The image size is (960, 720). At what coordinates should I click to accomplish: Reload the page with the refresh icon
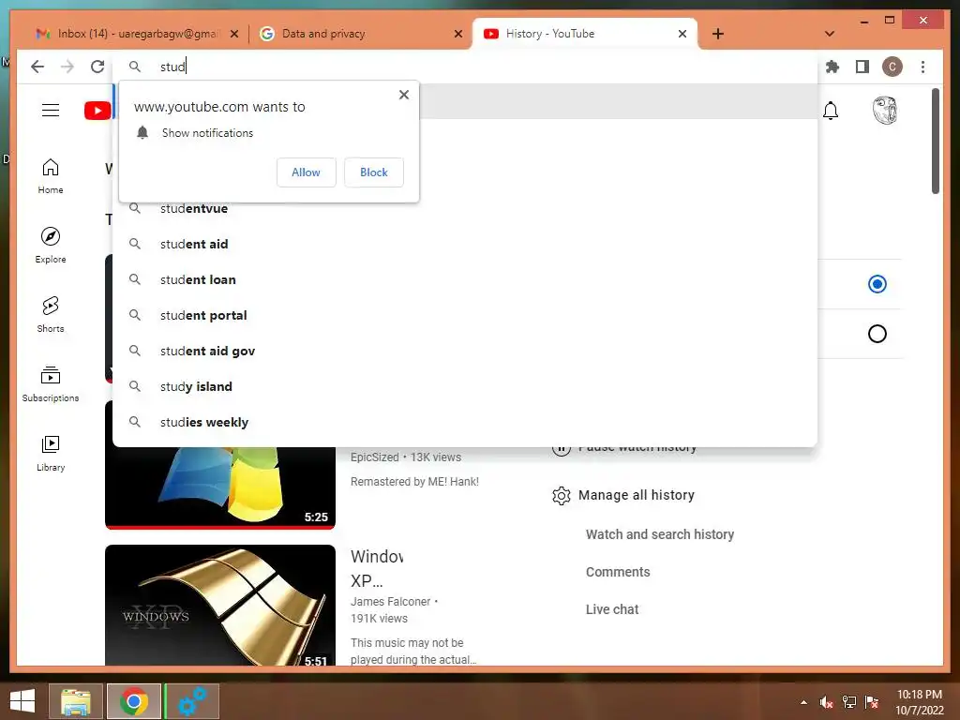pos(97,67)
